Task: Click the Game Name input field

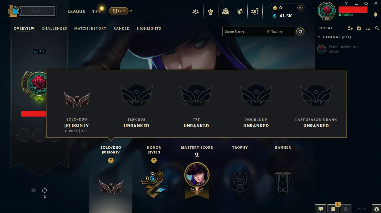Action: point(243,31)
